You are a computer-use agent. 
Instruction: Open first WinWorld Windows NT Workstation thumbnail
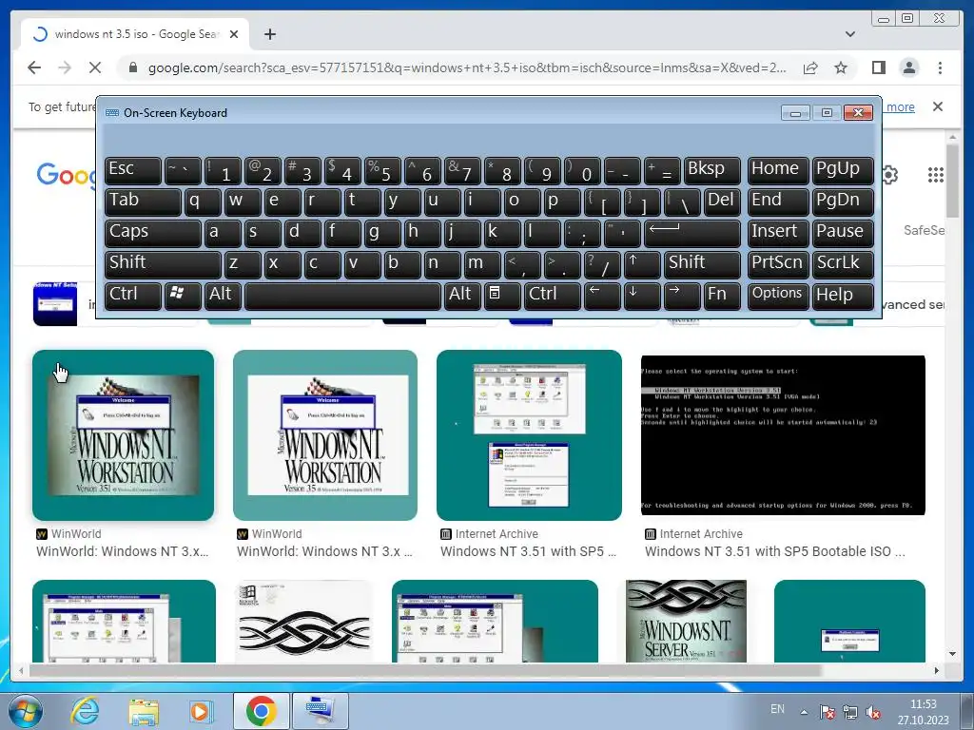123,435
